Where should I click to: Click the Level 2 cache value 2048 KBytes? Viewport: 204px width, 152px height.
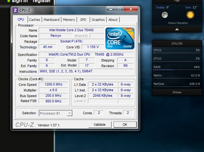point(103,96)
